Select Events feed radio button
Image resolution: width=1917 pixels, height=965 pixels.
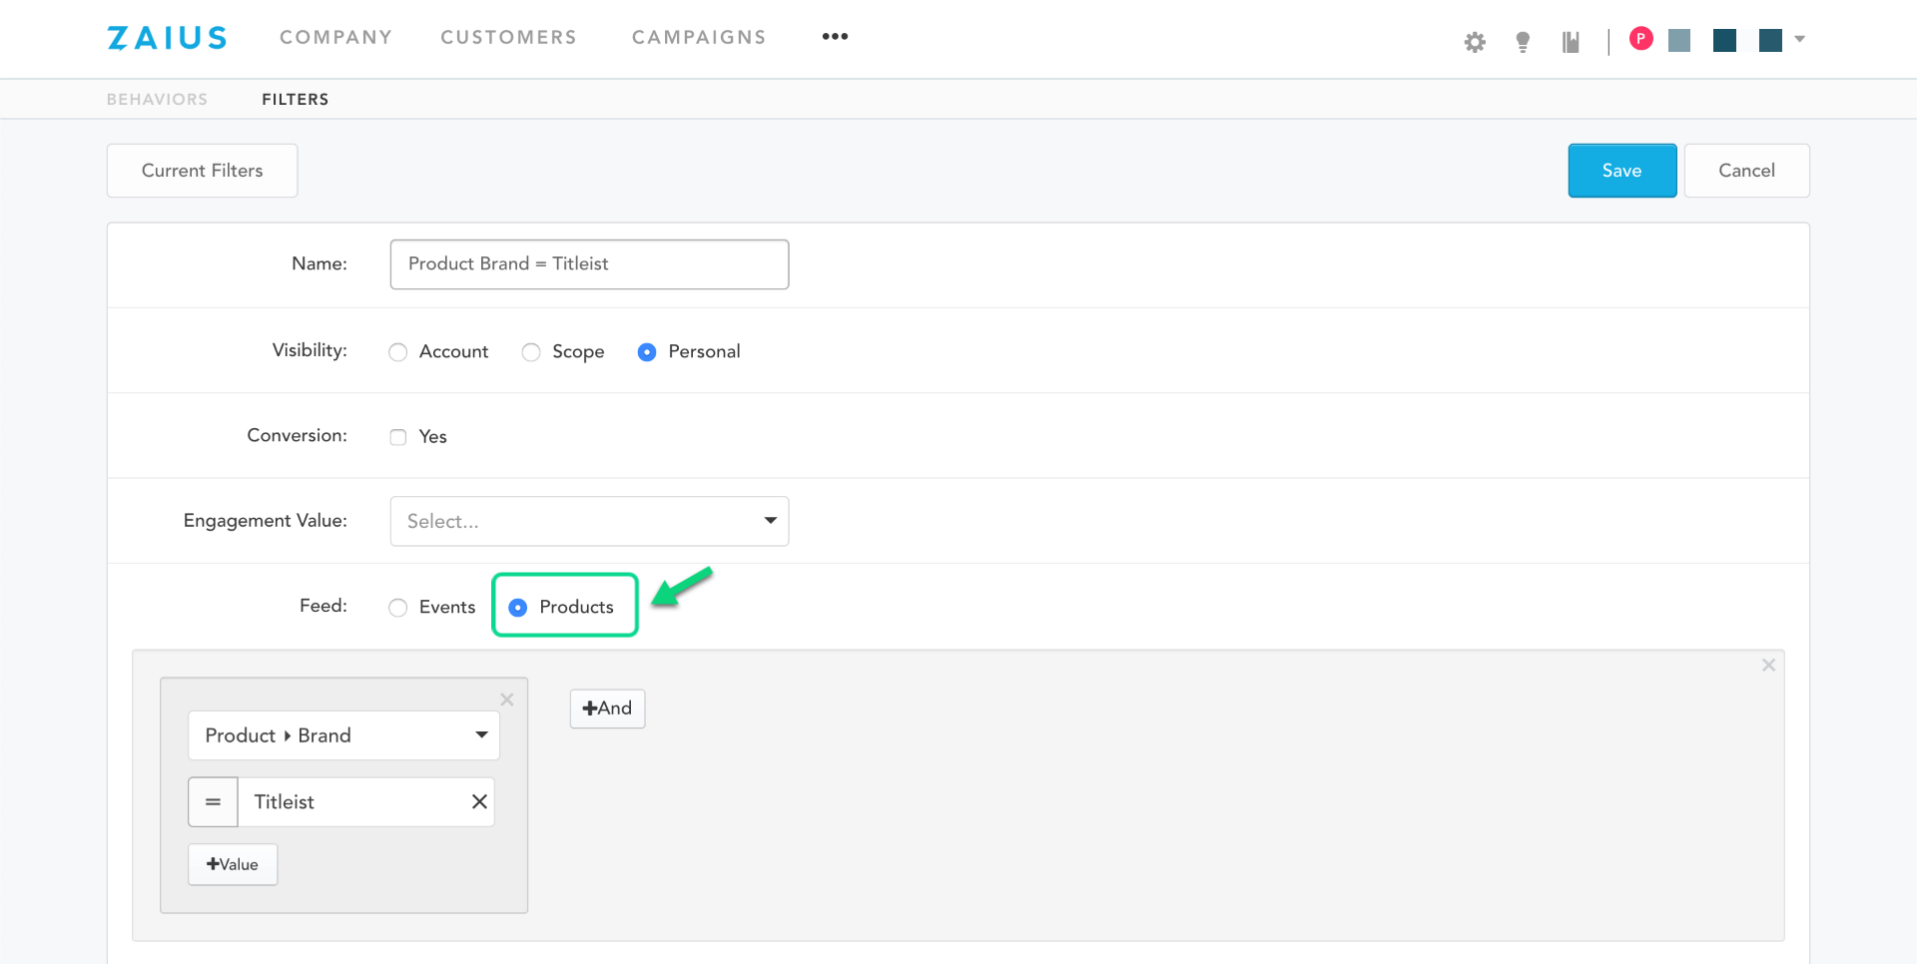point(398,608)
